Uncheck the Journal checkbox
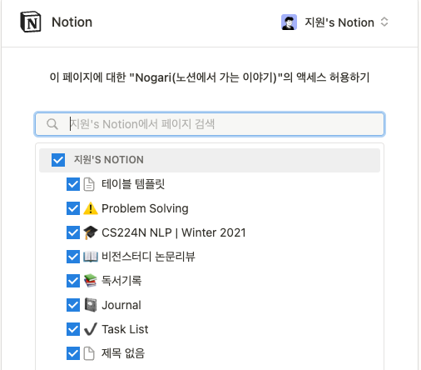The width and height of the screenshot is (421, 370). [73, 305]
